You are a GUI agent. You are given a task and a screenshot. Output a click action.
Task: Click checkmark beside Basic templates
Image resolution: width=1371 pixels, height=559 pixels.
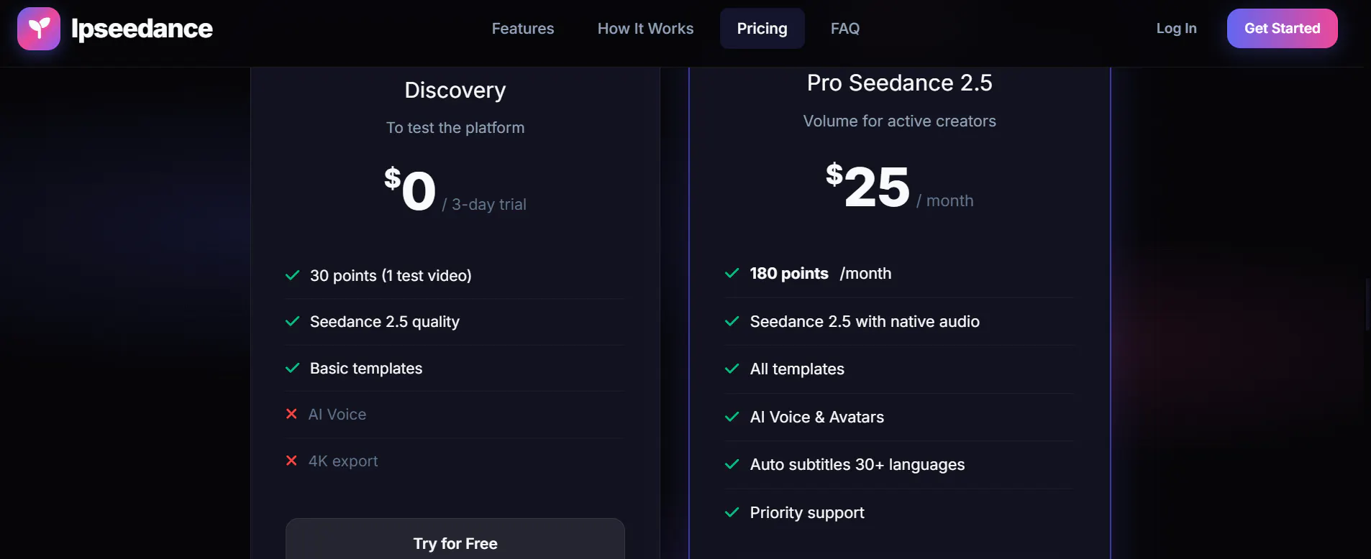[292, 368]
